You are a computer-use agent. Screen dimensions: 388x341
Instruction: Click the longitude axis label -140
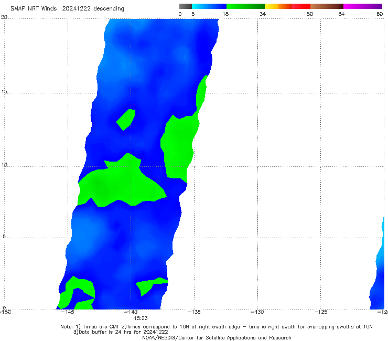pos(131,312)
